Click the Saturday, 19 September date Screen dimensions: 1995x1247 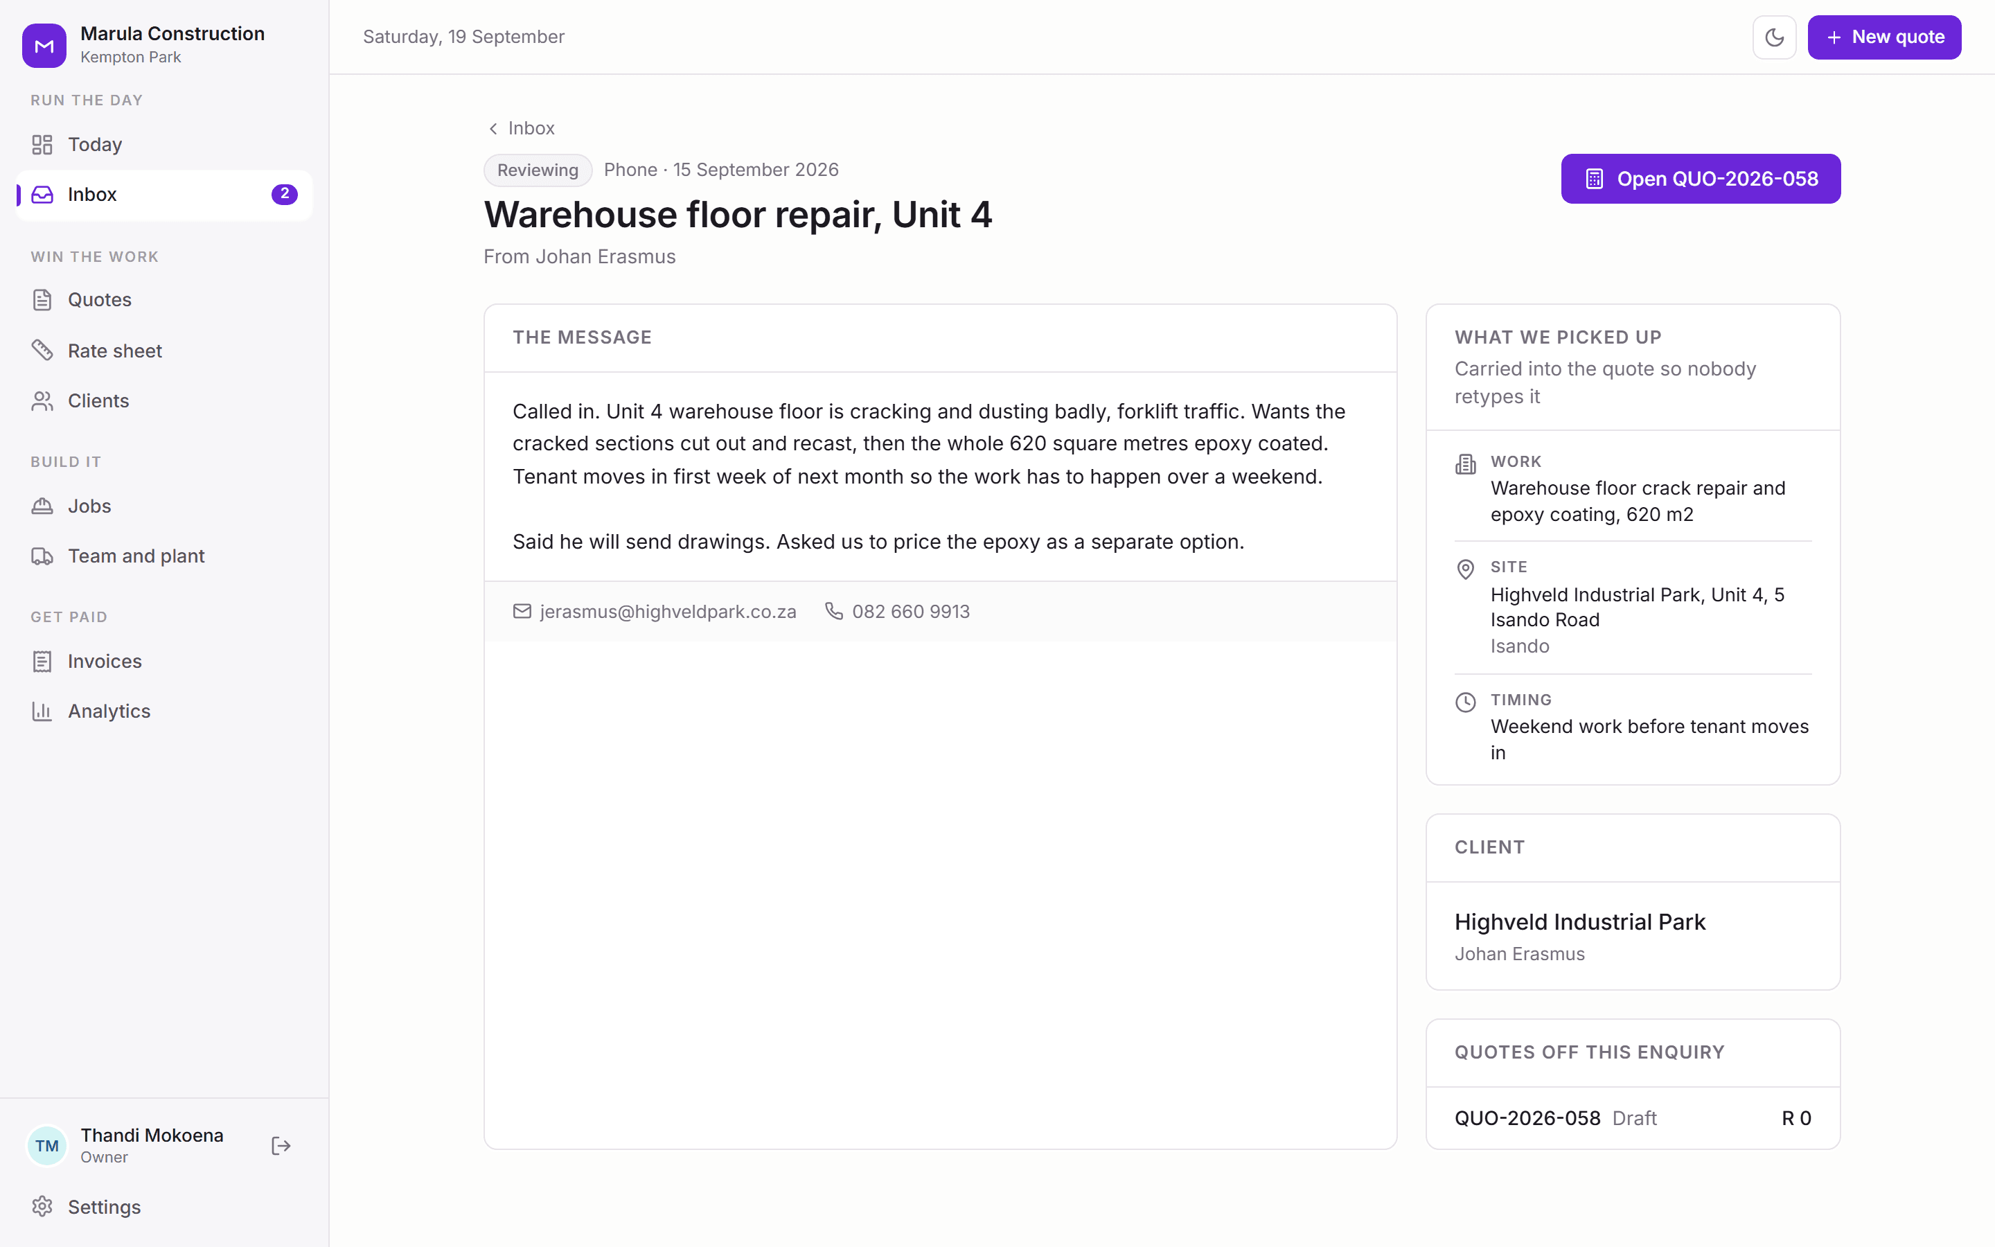[463, 37]
